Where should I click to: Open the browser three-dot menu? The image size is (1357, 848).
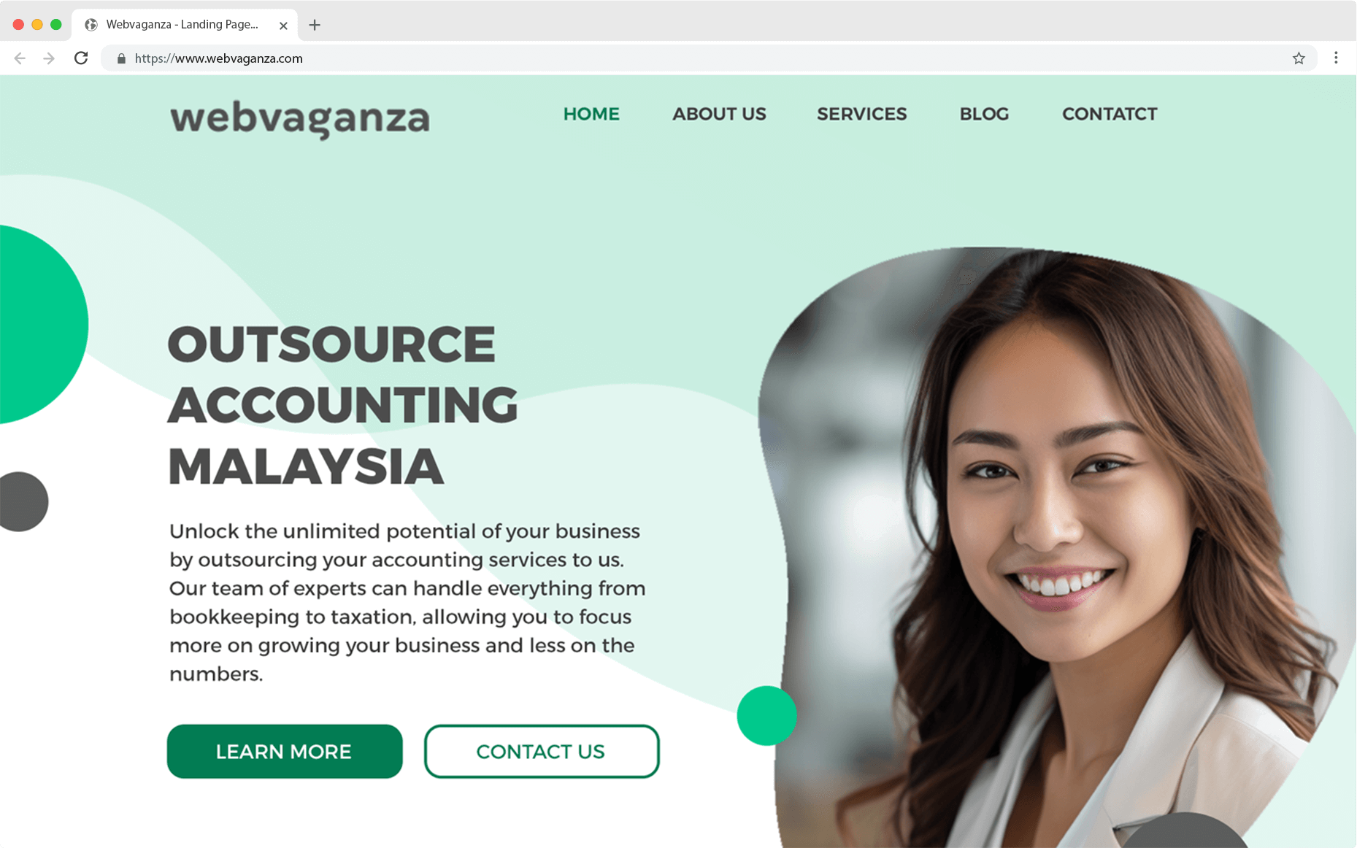[1336, 58]
